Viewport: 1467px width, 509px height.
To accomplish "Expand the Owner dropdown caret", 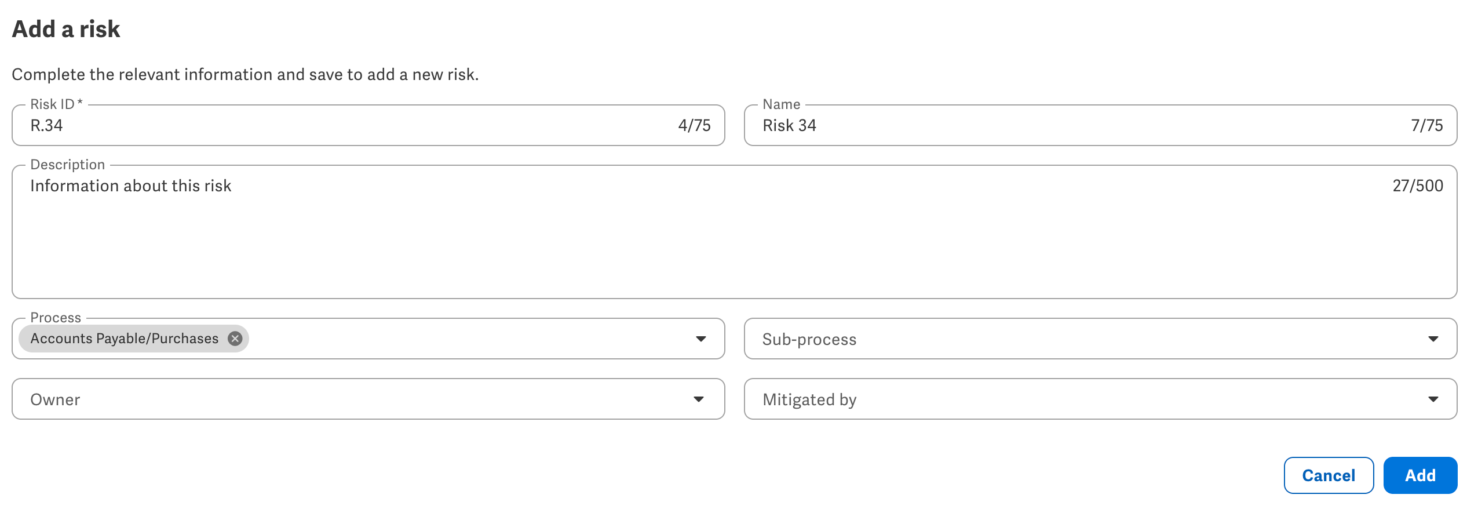I will tap(699, 399).
